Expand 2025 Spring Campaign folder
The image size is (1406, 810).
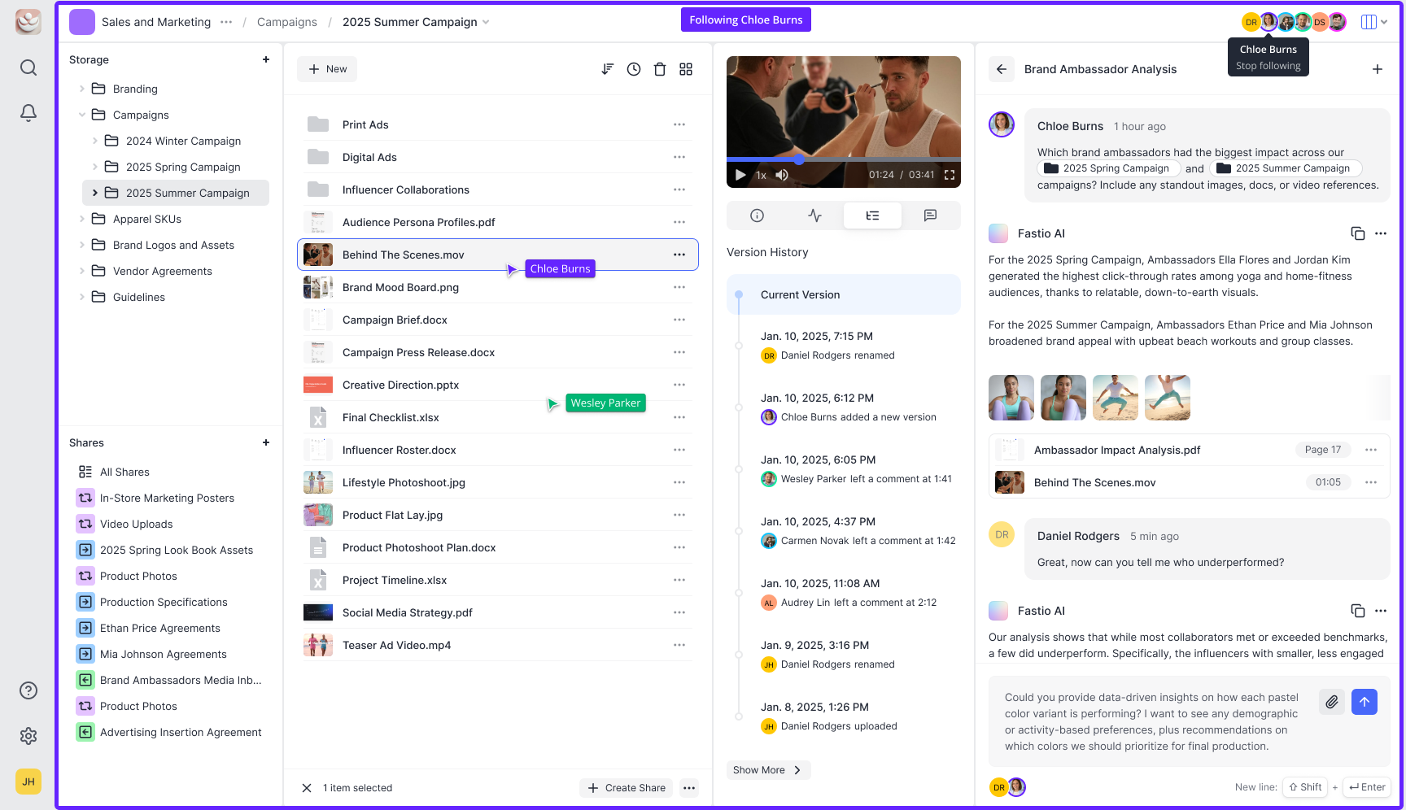tap(95, 167)
